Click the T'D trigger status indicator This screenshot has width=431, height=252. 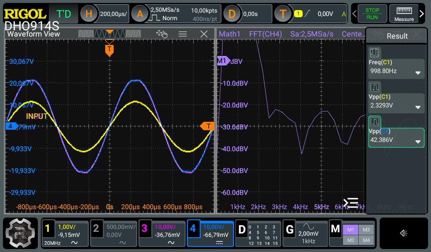64,14
